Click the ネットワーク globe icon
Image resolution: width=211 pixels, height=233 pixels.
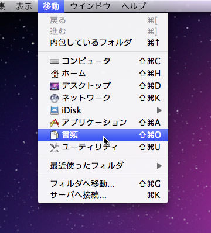coord(55,98)
